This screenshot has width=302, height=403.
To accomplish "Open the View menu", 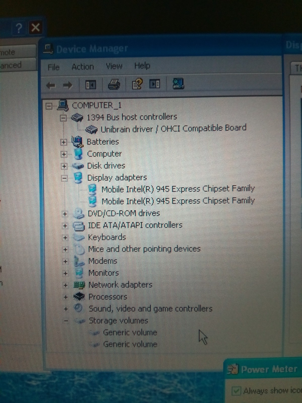I will [x=114, y=66].
